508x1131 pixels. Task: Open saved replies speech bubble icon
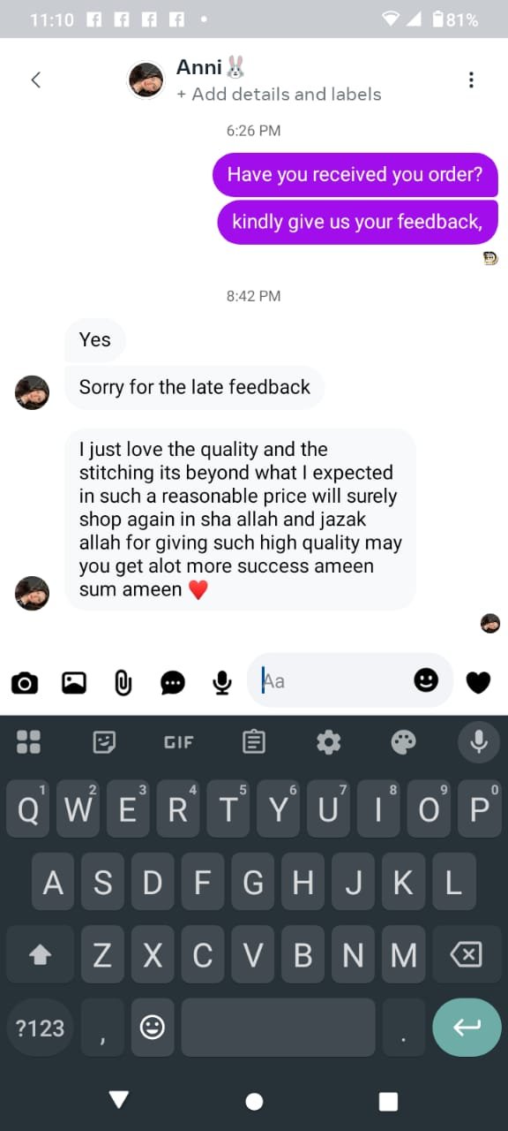(x=173, y=682)
